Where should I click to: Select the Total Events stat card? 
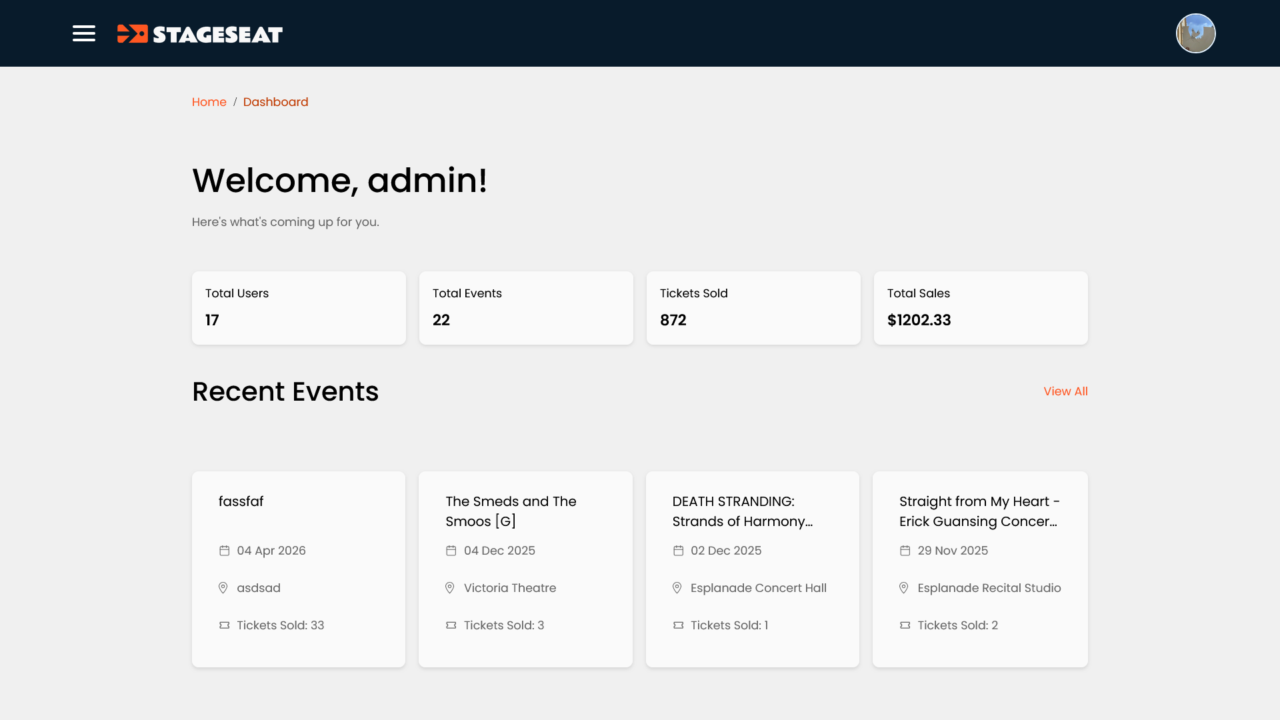pos(526,307)
